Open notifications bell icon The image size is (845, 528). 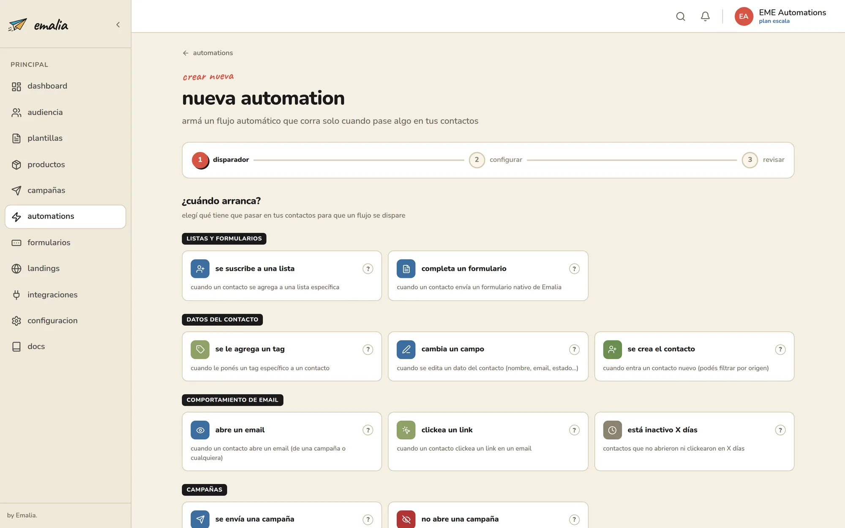click(705, 16)
